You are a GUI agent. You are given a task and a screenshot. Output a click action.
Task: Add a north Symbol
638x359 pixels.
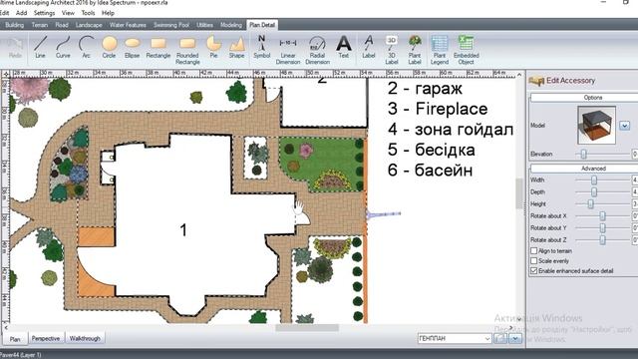[x=261, y=47]
